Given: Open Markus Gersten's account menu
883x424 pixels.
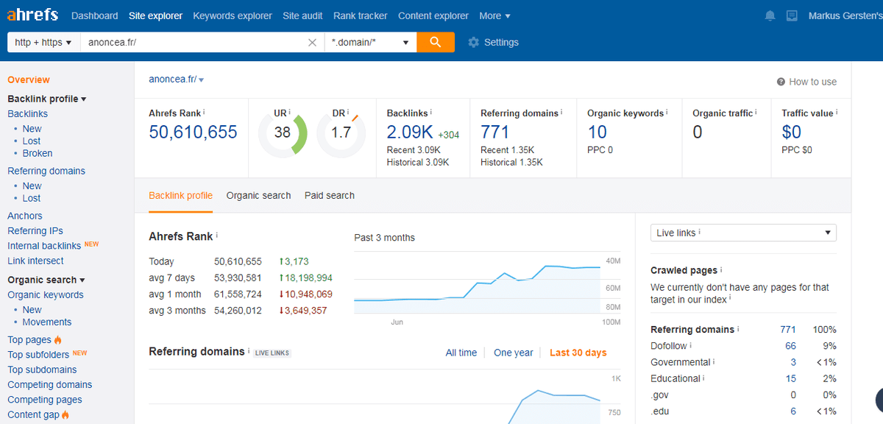Looking at the screenshot, I should click(x=845, y=15).
